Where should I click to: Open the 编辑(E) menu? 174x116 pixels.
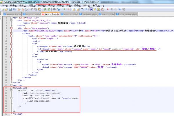(14, 5)
